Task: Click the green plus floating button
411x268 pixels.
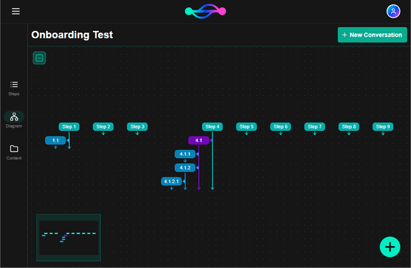Action: pos(389,246)
